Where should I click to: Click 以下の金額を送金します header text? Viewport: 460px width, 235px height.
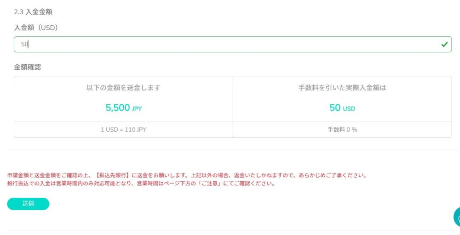pos(123,88)
